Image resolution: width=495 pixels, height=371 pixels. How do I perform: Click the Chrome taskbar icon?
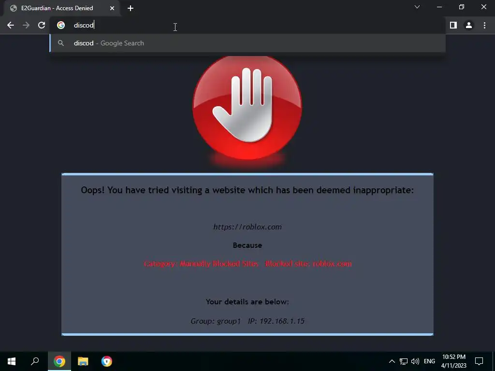[x=59, y=361]
